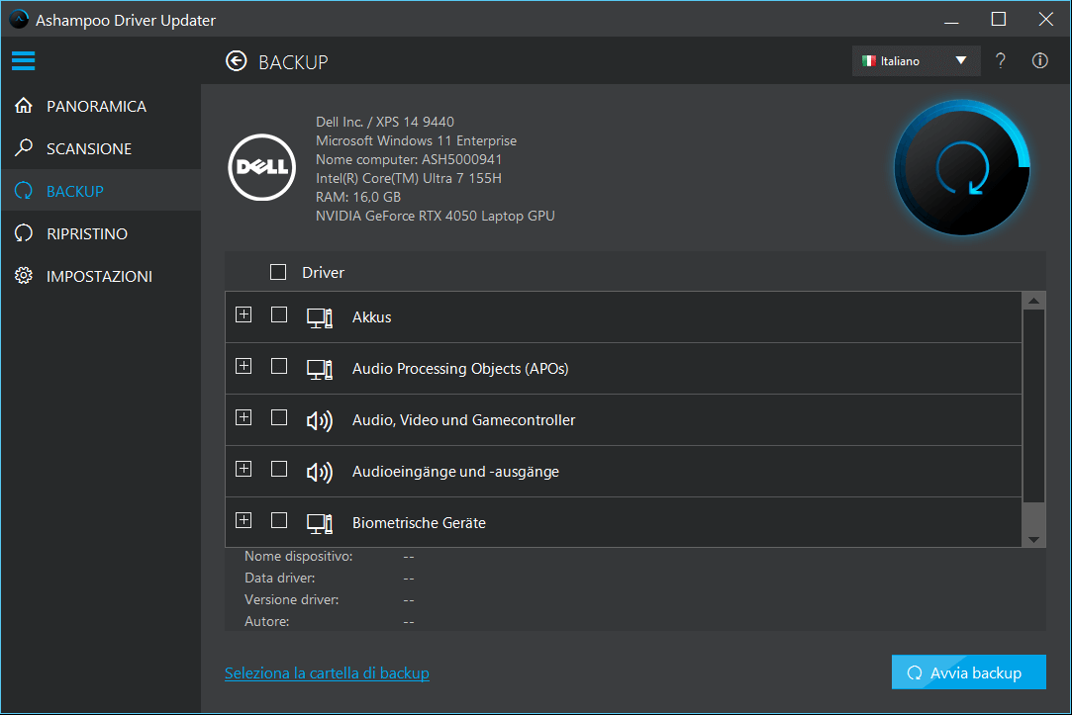Click the large blue backup dial icon
Viewport: 1072px width, 715px height.
(961, 168)
